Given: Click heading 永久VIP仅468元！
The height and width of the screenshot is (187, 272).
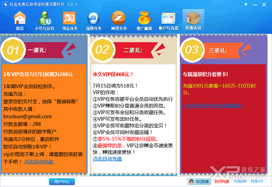Looking at the screenshot, I should (113, 74).
